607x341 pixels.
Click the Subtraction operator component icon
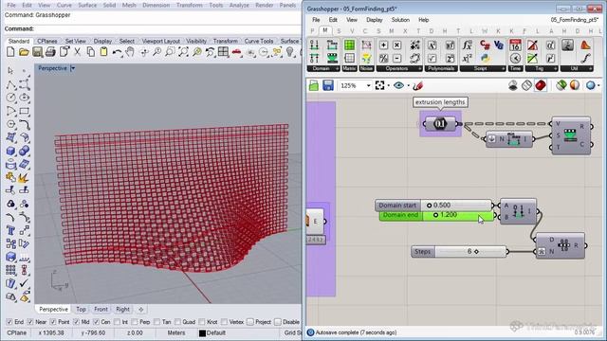coord(396,59)
